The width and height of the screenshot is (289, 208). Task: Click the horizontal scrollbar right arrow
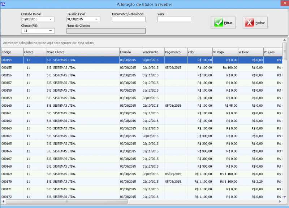pos(280,201)
